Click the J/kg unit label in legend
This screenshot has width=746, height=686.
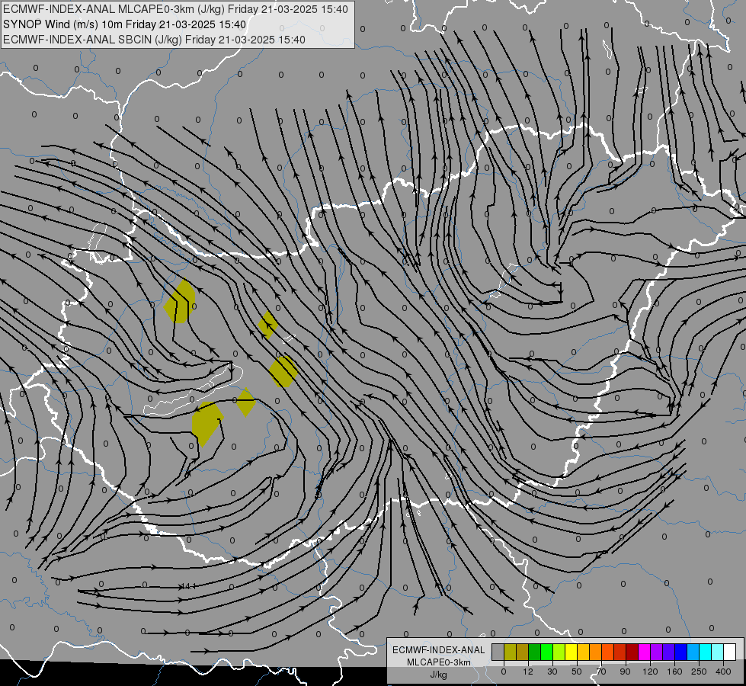point(439,675)
